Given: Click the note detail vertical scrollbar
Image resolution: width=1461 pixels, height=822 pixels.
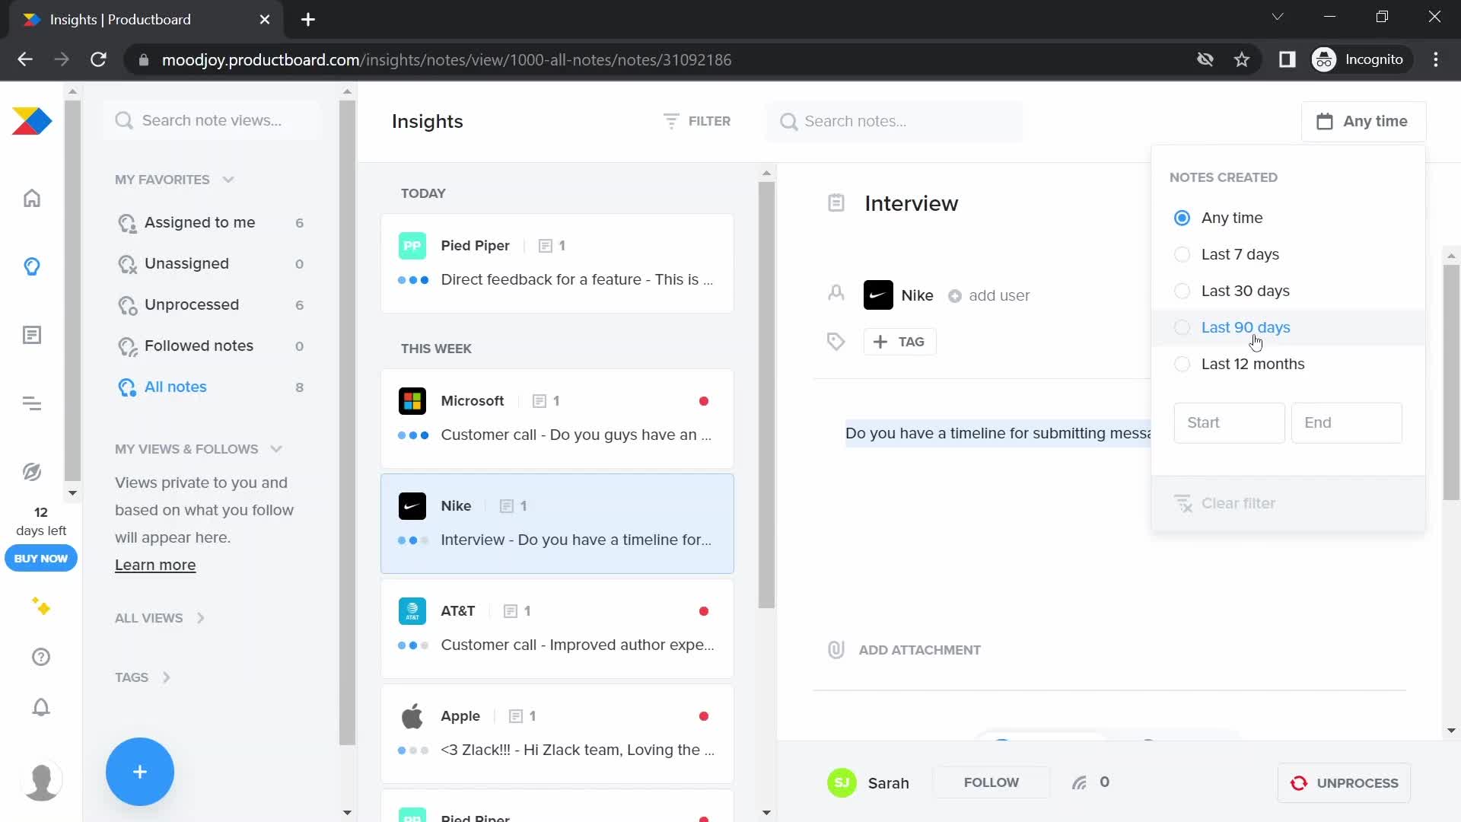Looking at the screenshot, I should click(1451, 383).
